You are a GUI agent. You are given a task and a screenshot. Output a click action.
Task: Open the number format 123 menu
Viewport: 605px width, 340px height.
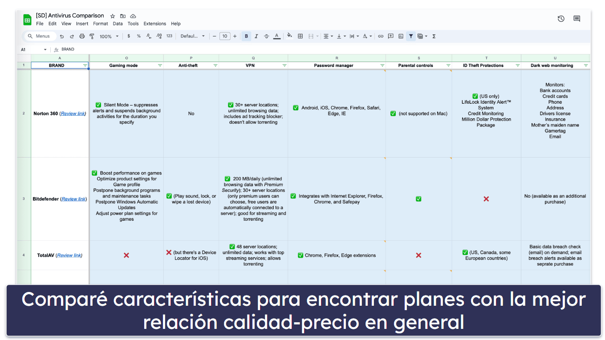pyautogui.click(x=169, y=36)
